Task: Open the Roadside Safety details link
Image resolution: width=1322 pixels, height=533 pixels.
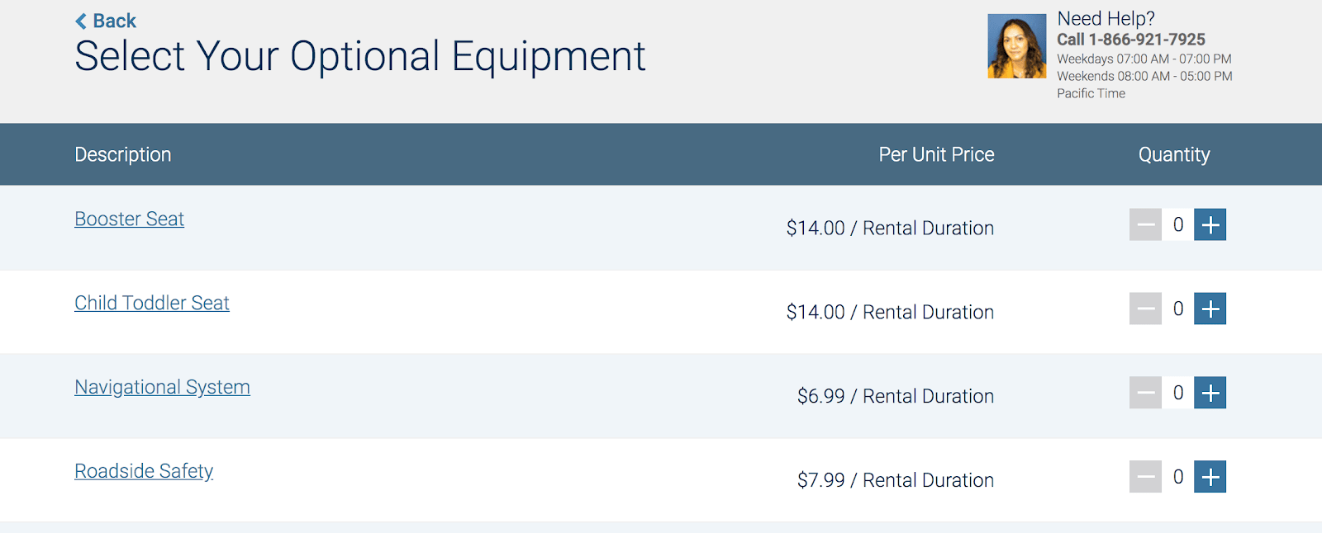Action: coord(143,470)
